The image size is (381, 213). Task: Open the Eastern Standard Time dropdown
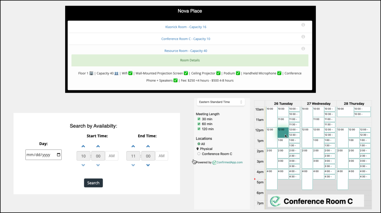pyautogui.click(x=220, y=102)
